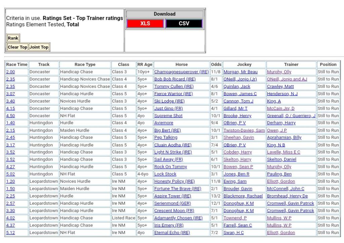
Task: View horse Eternal Echo (IRE)
Action: (172, 233)
